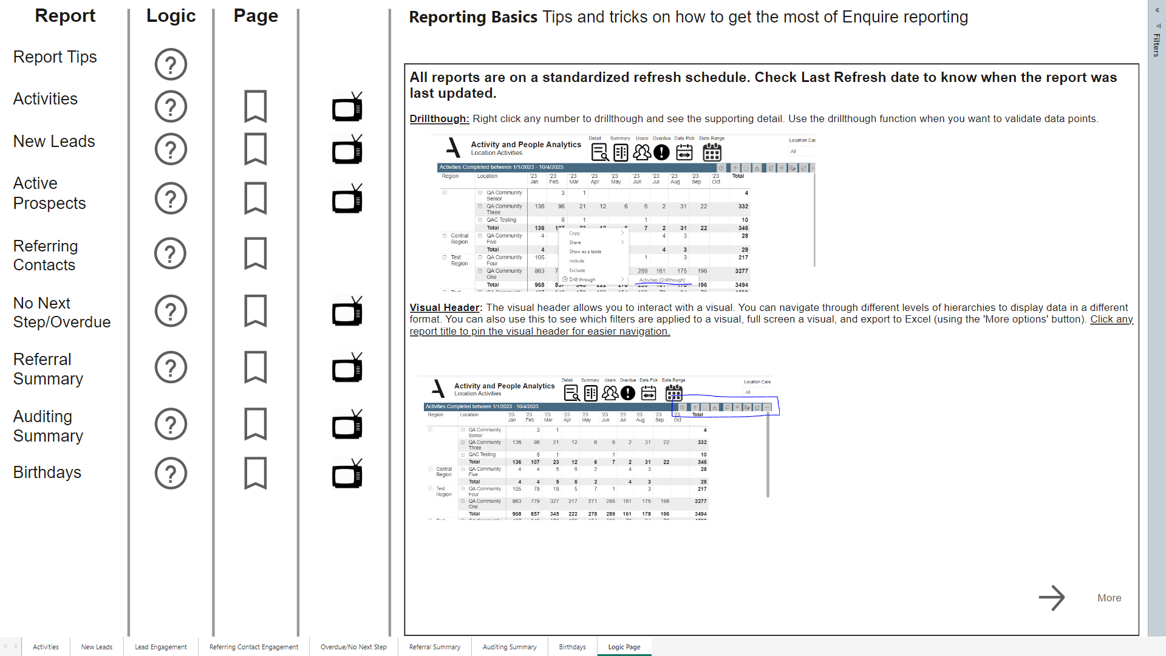
Task: Open the No Next Step/Overdue video TV icon
Action: (x=347, y=312)
